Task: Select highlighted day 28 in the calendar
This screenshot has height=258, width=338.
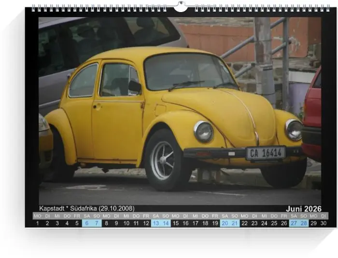Action: coord(304,223)
